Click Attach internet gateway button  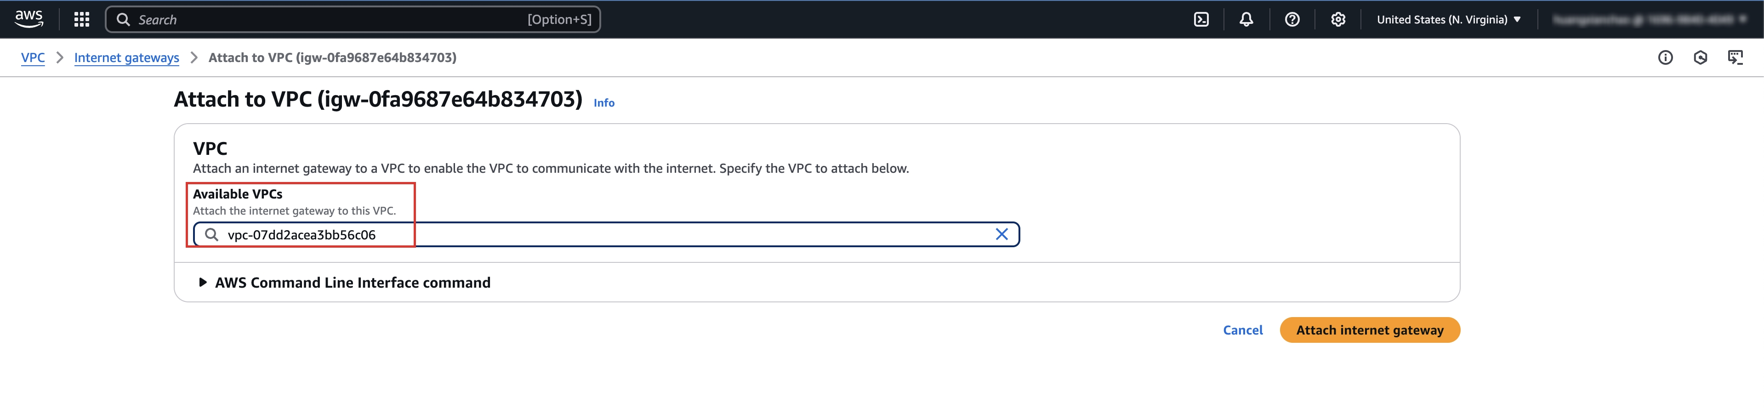1370,330
